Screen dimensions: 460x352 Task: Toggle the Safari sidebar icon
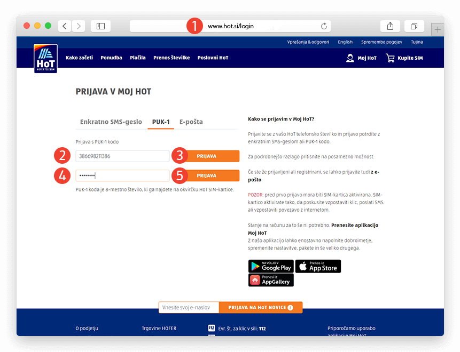point(100,26)
